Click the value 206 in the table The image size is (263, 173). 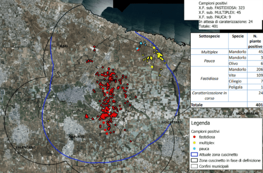click(x=260, y=69)
